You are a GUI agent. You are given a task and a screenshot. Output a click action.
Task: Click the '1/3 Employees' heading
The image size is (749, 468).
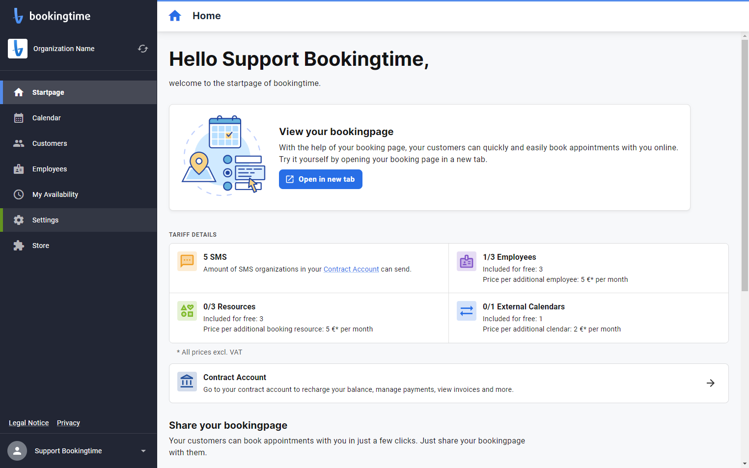pos(509,257)
